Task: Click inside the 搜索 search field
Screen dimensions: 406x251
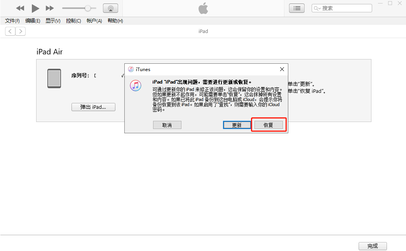Action: (342, 8)
